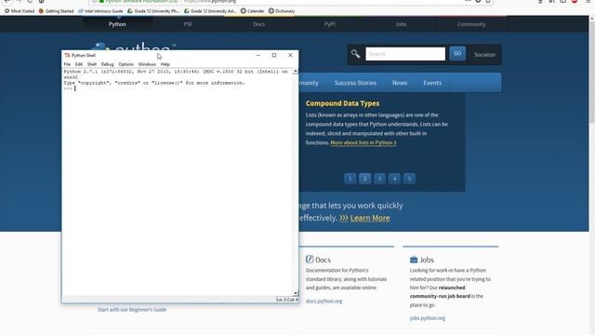Show slide 2 of the code carousel

point(364,179)
